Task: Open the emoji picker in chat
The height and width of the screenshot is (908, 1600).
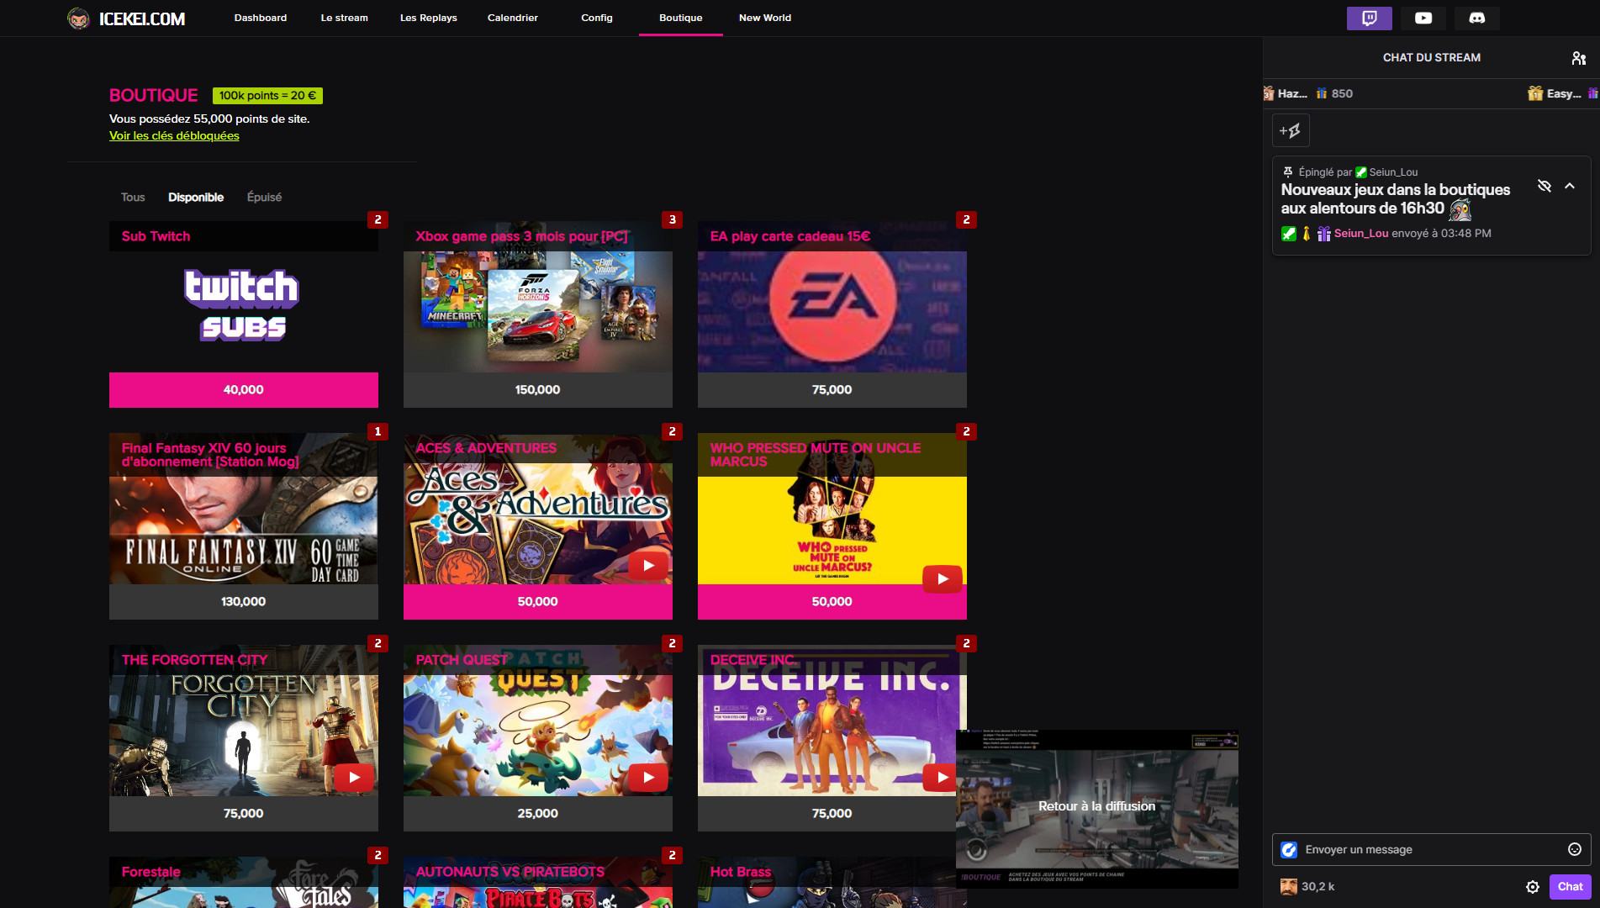Action: click(x=1574, y=849)
